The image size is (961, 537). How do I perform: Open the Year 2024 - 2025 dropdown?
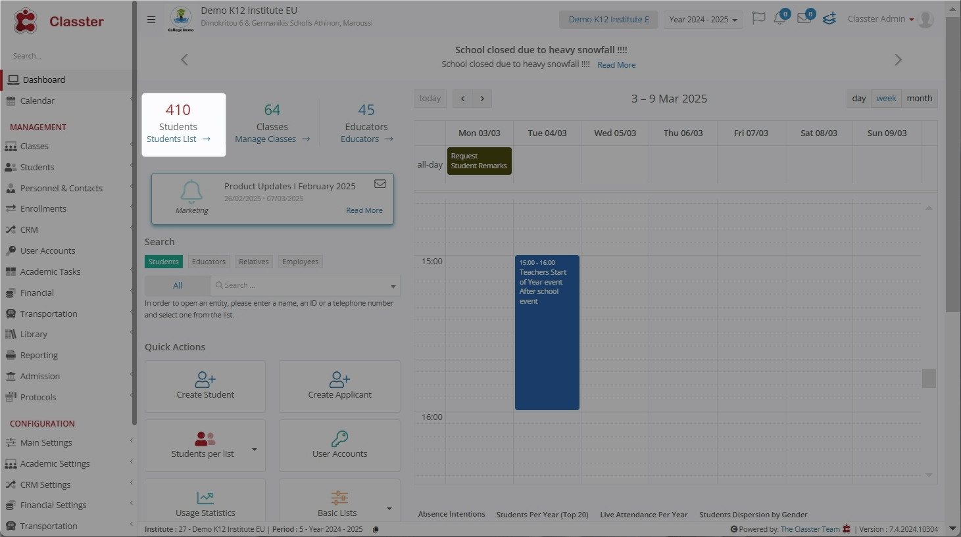(x=702, y=20)
